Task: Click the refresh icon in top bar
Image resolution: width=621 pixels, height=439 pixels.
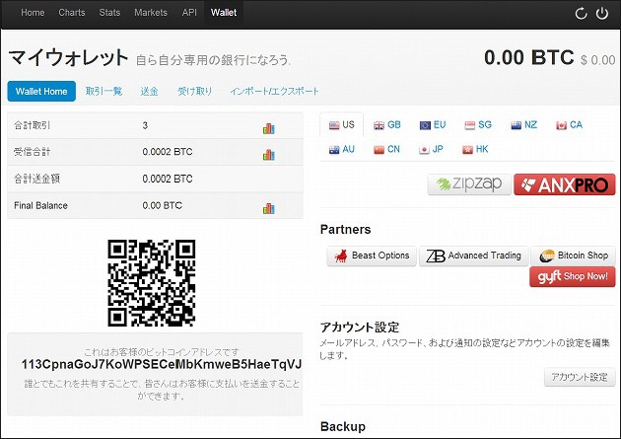Action: click(x=581, y=14)
